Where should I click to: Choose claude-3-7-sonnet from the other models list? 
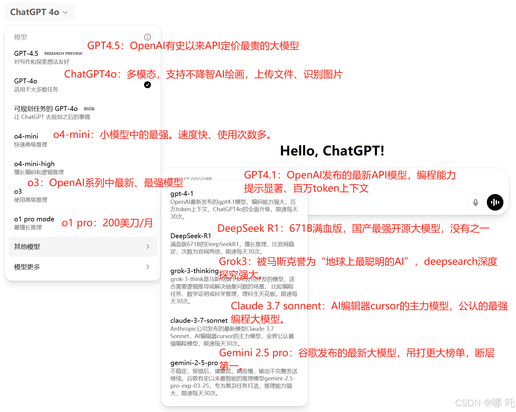pyautogui.click(x=234, y=332)
